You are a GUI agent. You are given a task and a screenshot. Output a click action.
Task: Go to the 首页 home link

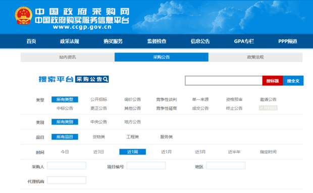[x=31, y=41]
